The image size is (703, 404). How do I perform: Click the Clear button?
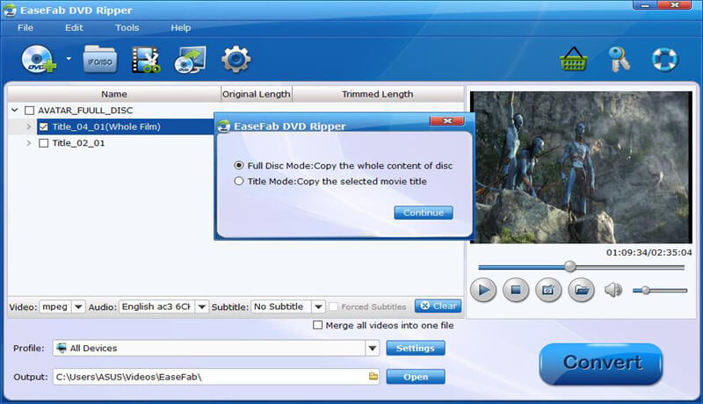click(x=438, y=306)
